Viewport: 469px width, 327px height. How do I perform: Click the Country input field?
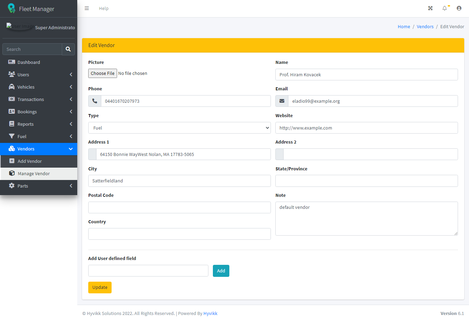(180, 234)
